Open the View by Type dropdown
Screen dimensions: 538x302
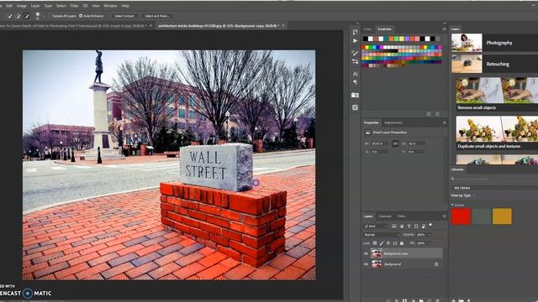pos(463,195)
